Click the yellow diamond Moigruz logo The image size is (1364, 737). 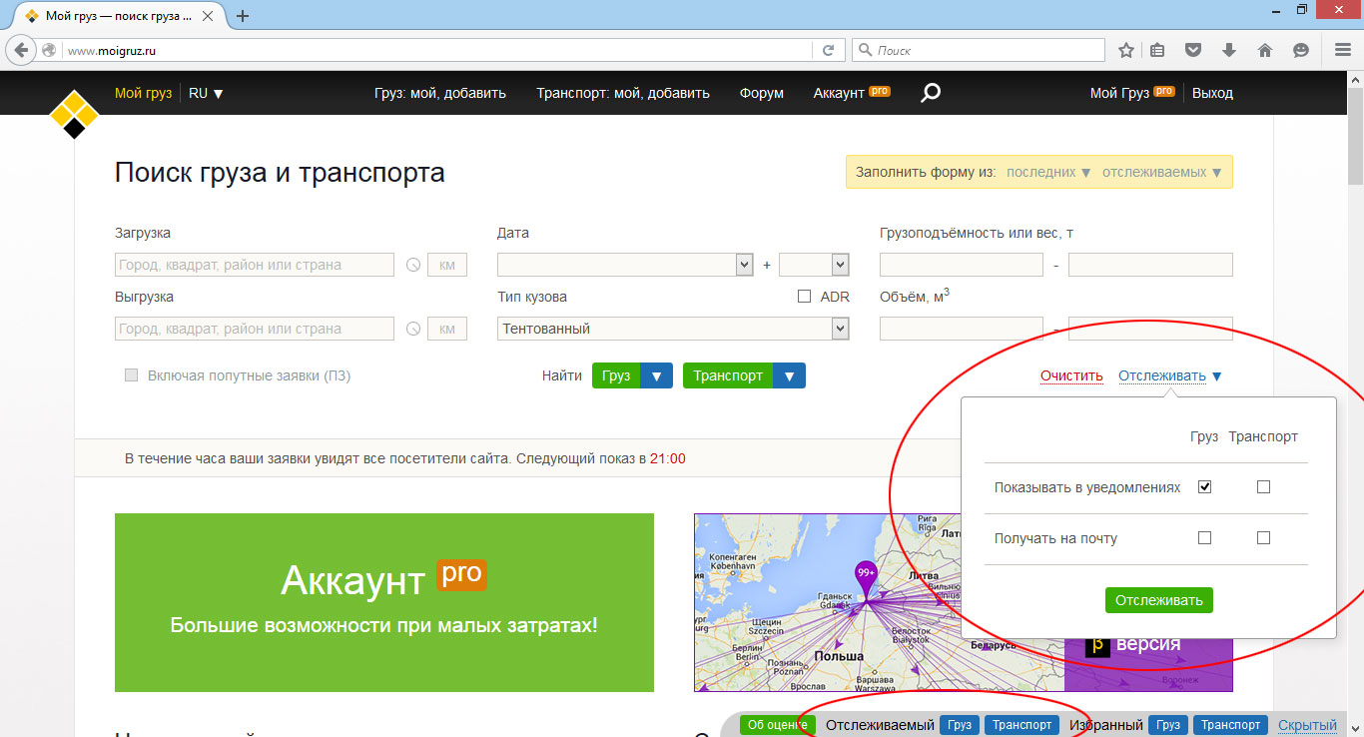click(x=74, y=113)
